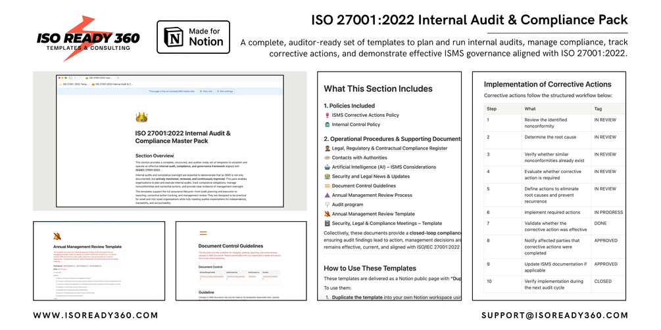Toggle the browser sidebar panel icon

click(70, 78)
